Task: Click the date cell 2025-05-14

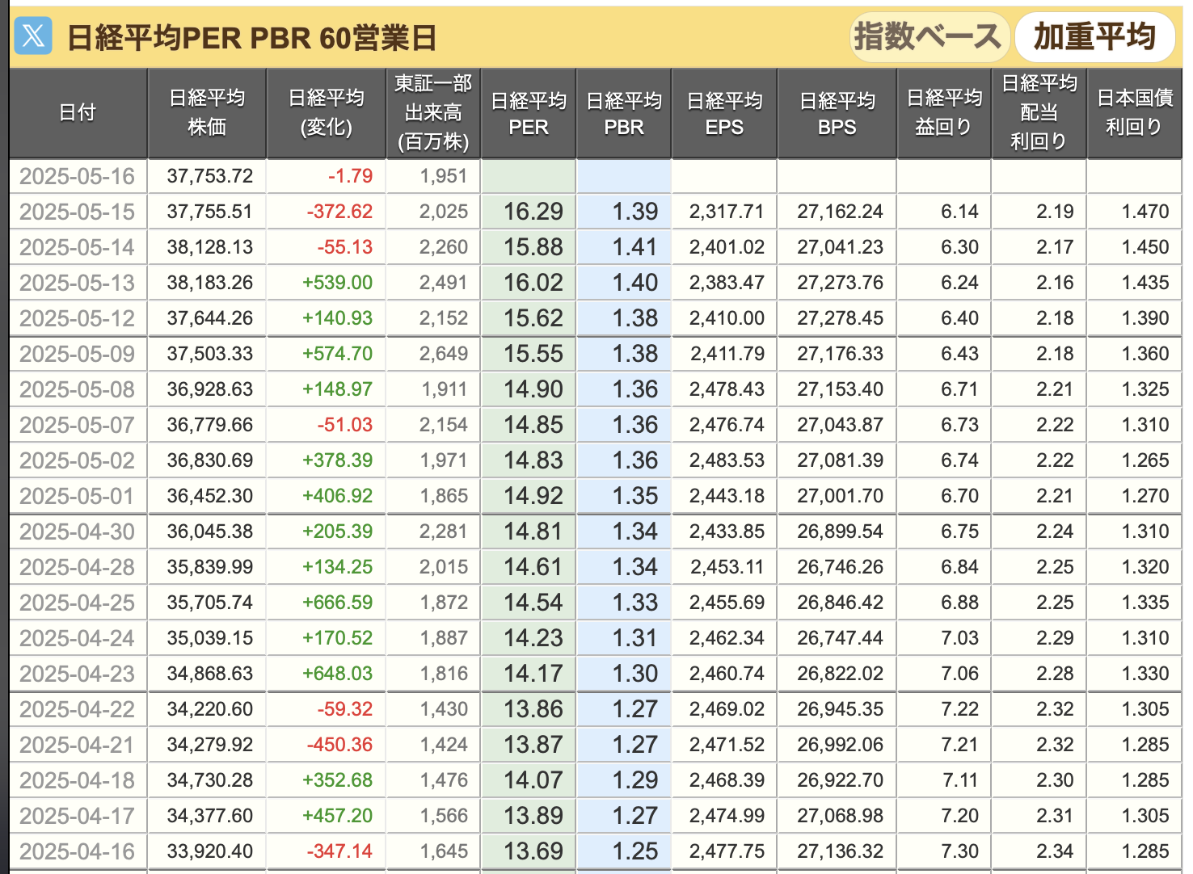Action: click(77, 247)
